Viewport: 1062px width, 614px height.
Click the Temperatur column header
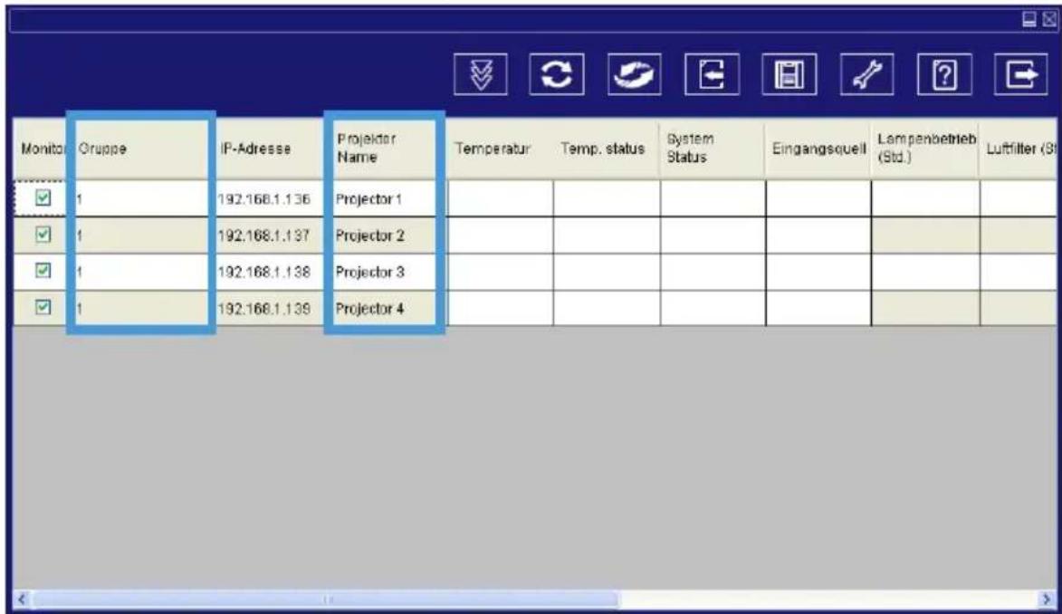coord(500,149)
